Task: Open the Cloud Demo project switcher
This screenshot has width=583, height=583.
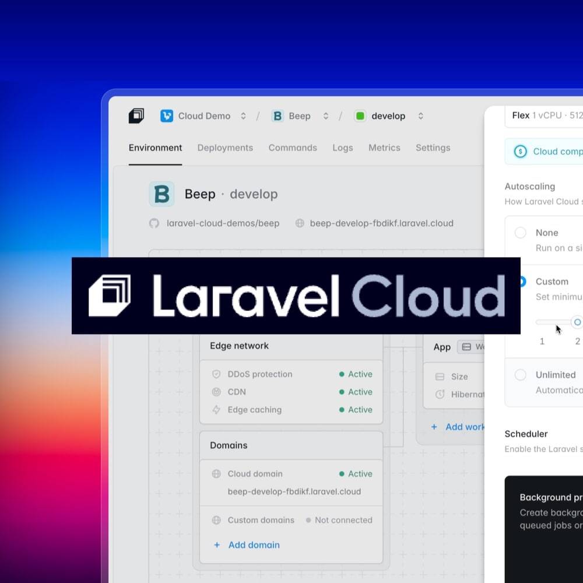Action: 243,115
